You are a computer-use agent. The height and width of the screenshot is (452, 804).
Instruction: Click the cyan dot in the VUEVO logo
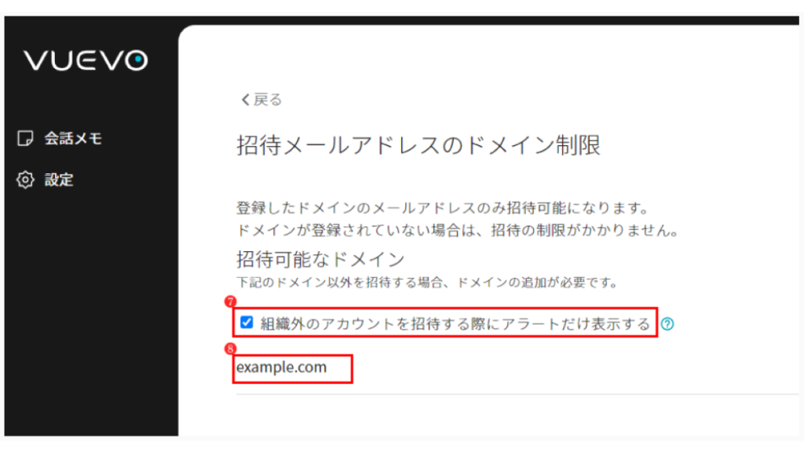click(138, 60)
